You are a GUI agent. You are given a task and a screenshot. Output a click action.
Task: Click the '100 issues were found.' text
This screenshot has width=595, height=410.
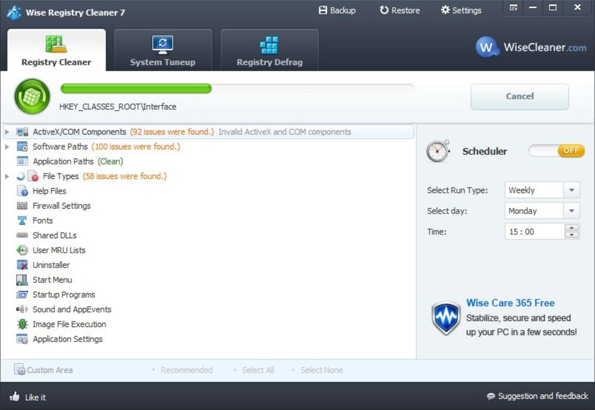(136, 147)
